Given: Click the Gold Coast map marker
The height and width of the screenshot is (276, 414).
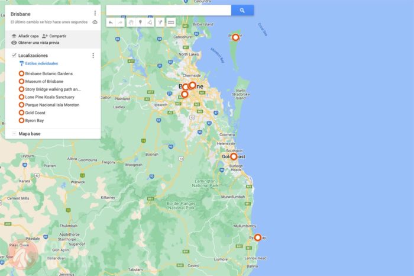Looking at the screenshot, I should pos(234,156).
